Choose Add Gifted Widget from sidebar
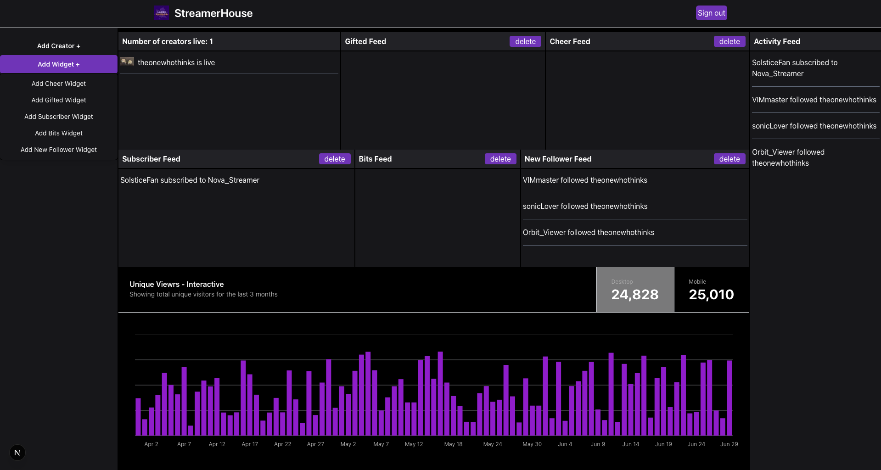Image resolution: width=881 pixels, height=470 pixels. click(x=58, y=100)
